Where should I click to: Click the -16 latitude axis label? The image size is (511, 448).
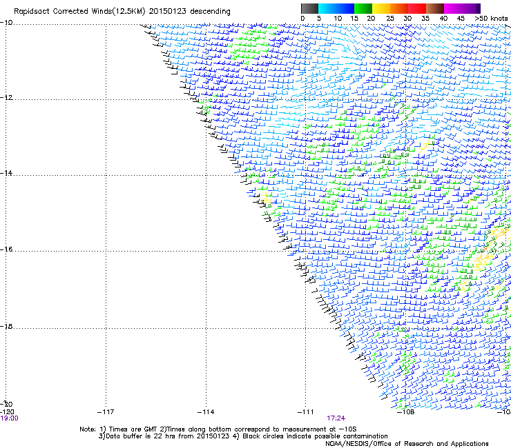(x=6, y=250)
